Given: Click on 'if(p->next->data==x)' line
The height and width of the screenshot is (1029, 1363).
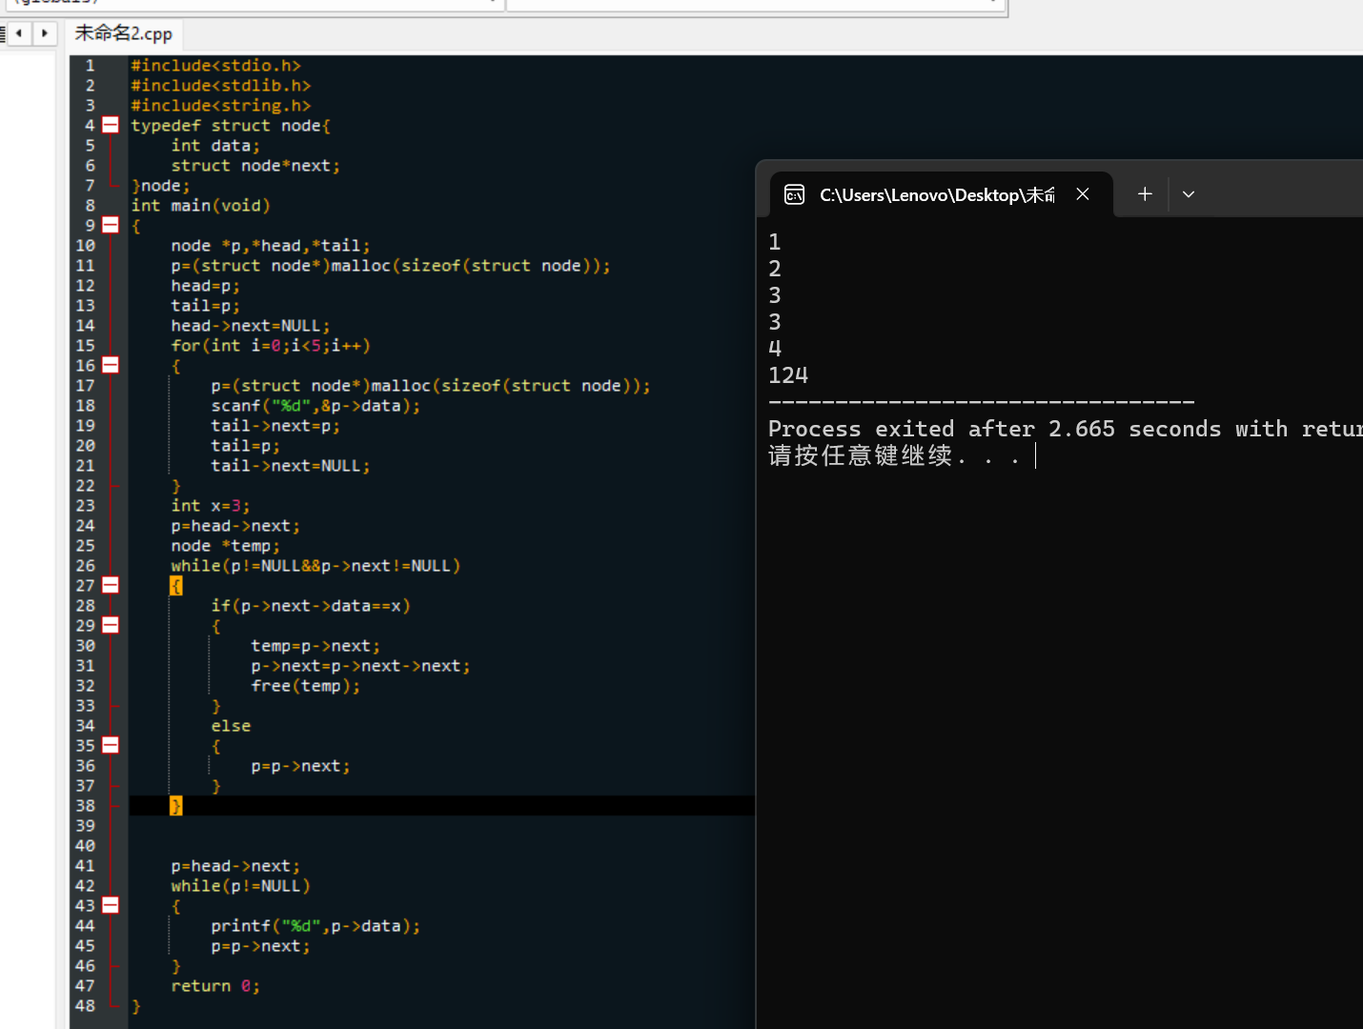Looking at the screenshot, I should [311, 606].
